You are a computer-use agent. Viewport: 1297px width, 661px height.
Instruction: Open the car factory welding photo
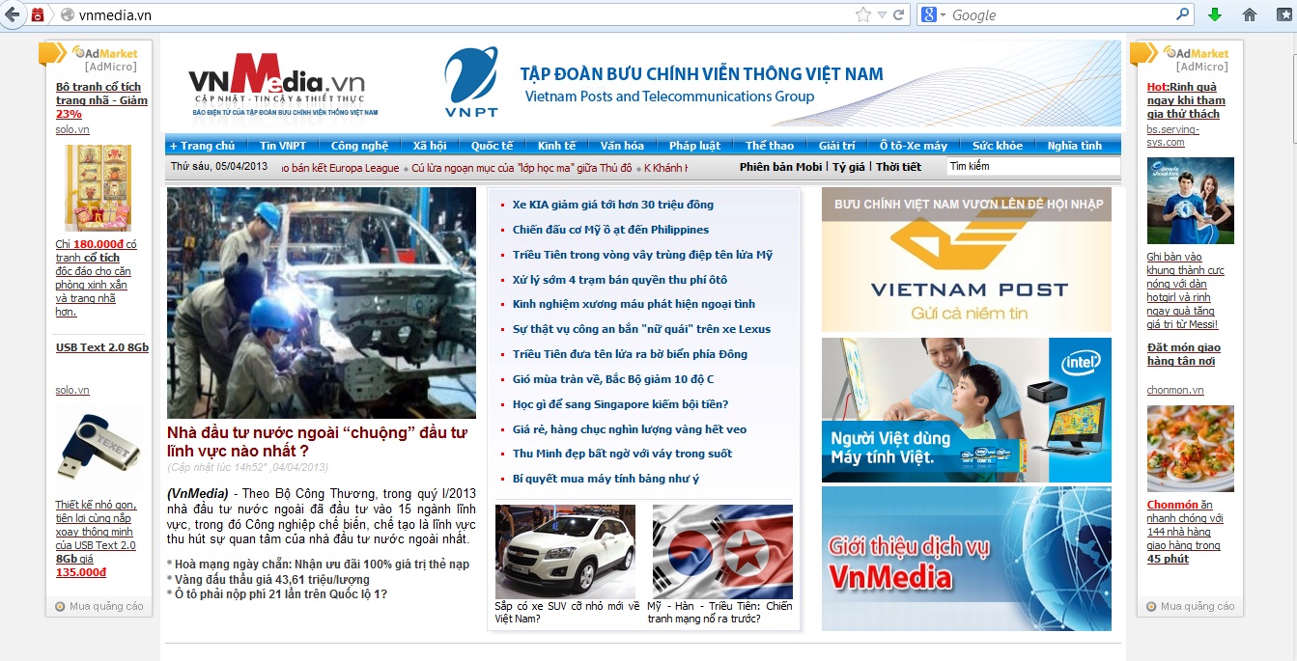pyautogui.click(x=322, y=302)
